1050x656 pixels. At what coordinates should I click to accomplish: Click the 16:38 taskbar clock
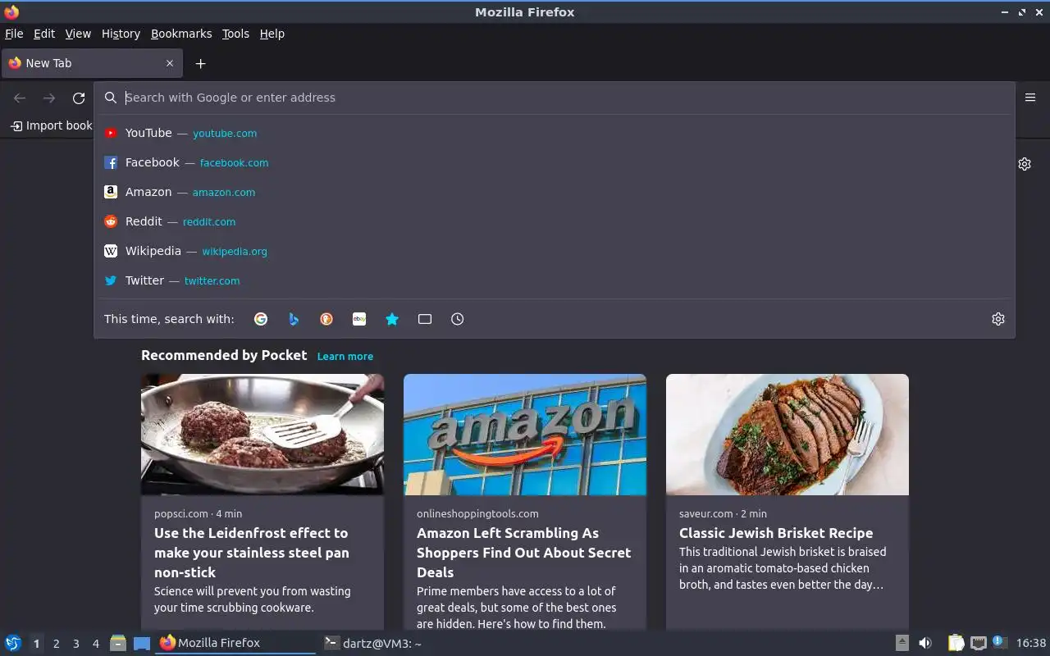point(1030,643)
